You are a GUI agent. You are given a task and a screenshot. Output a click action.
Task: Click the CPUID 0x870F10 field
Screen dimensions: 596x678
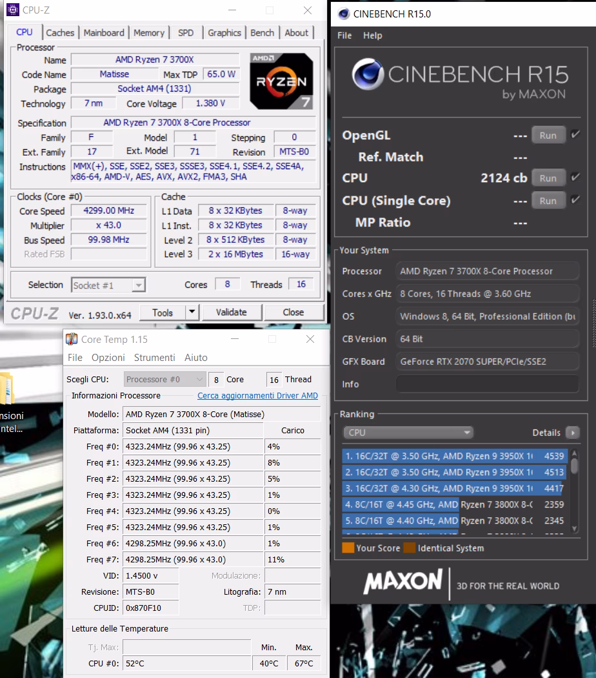point(151,608)
